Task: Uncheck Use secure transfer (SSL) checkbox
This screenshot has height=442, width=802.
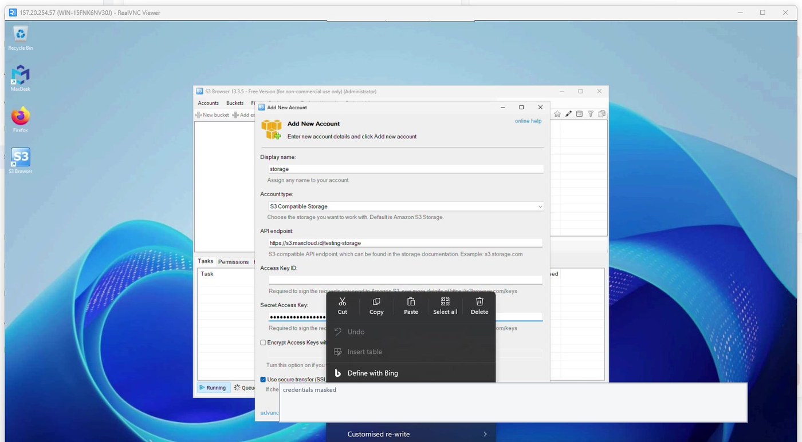Action: click(263, 379)
